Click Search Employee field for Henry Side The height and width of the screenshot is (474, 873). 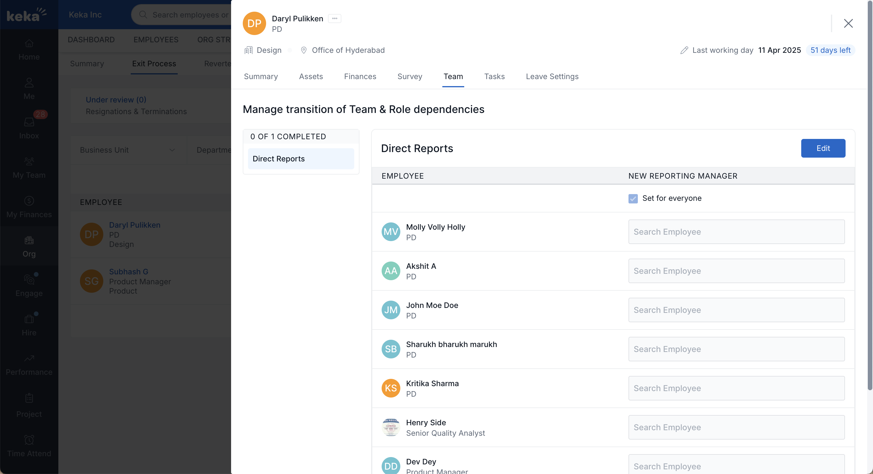736,427
